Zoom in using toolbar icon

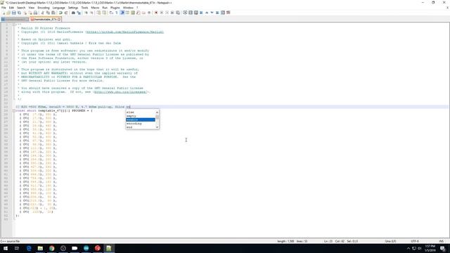[86, 13]
